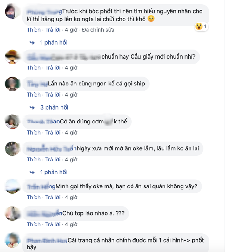
Task: Reply to the "Mình gọi thấy oke mà" comment
Action: click(53, 198)
